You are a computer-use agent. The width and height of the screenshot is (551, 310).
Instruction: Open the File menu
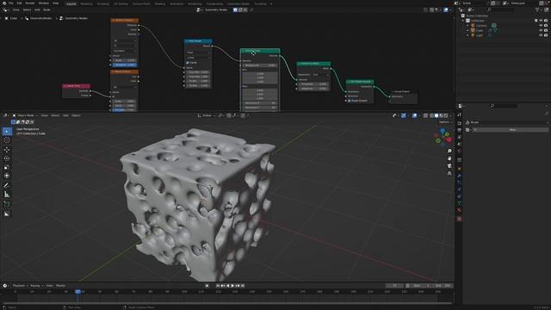pos(11,3)
